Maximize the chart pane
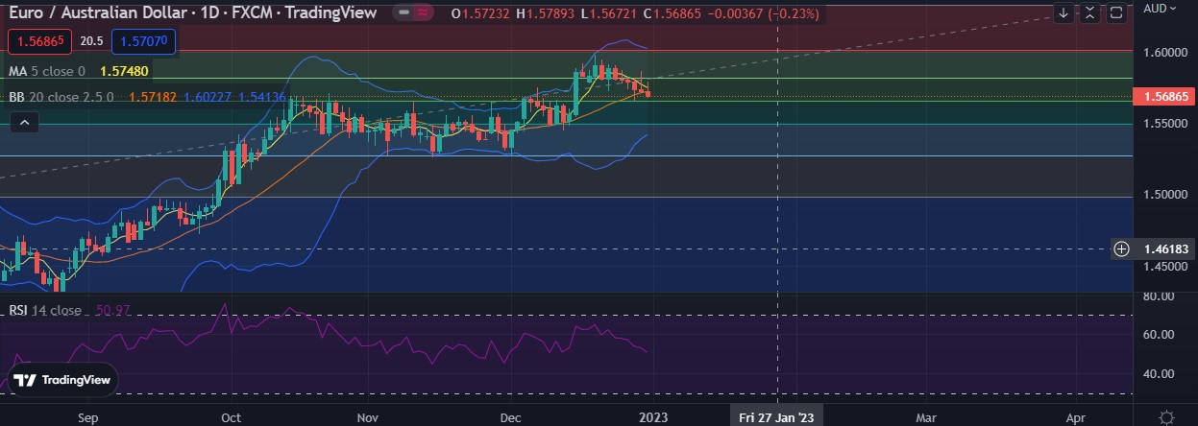Image resolution: width=1198 pixels, height=426 pixels. pyautogui.click(x=1115, y=12)
